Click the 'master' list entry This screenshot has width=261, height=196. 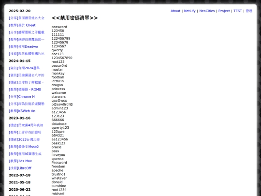point(57,70)
